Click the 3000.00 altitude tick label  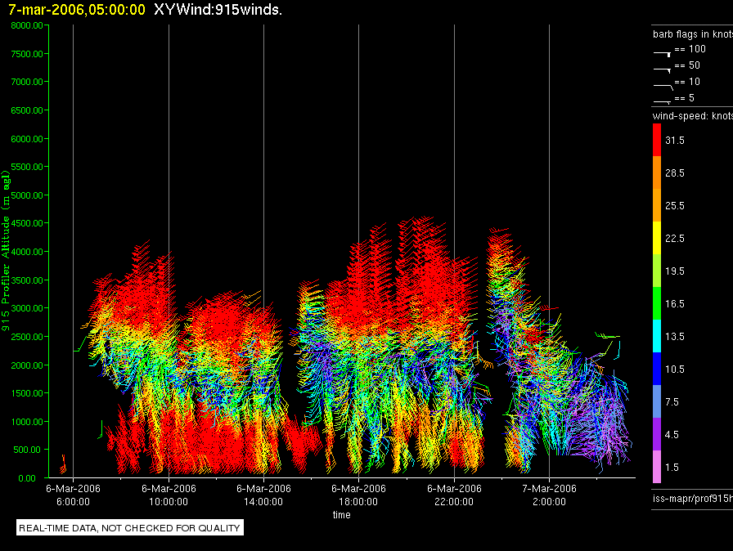27,308
